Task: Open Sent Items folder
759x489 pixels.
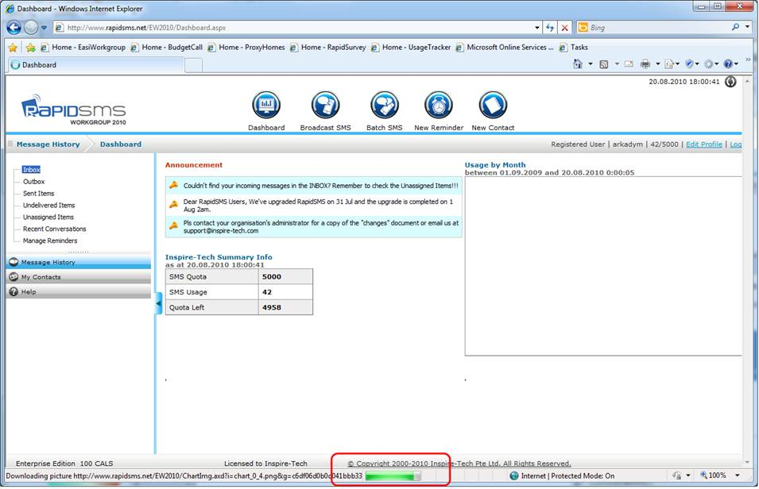Action: [39, 194]
